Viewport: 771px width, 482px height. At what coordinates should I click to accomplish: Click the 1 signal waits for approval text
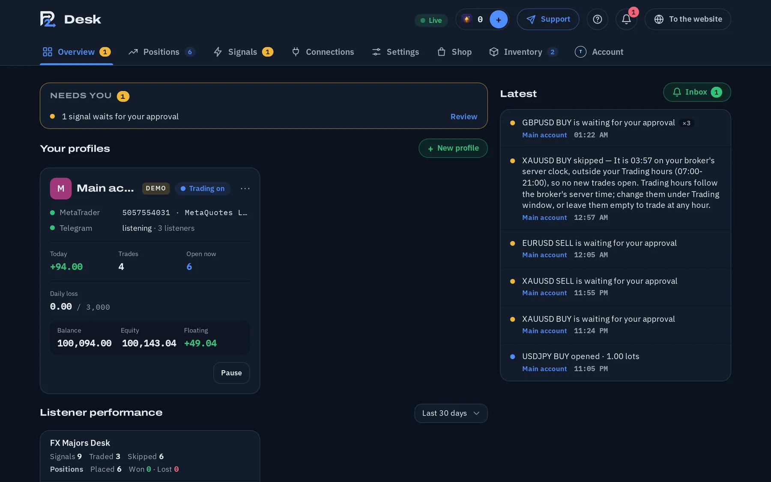(x=120, y=117)
